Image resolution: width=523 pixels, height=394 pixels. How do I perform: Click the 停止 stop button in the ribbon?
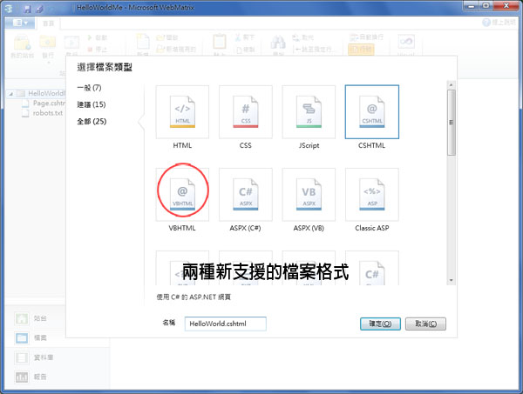tap(97, 50)
